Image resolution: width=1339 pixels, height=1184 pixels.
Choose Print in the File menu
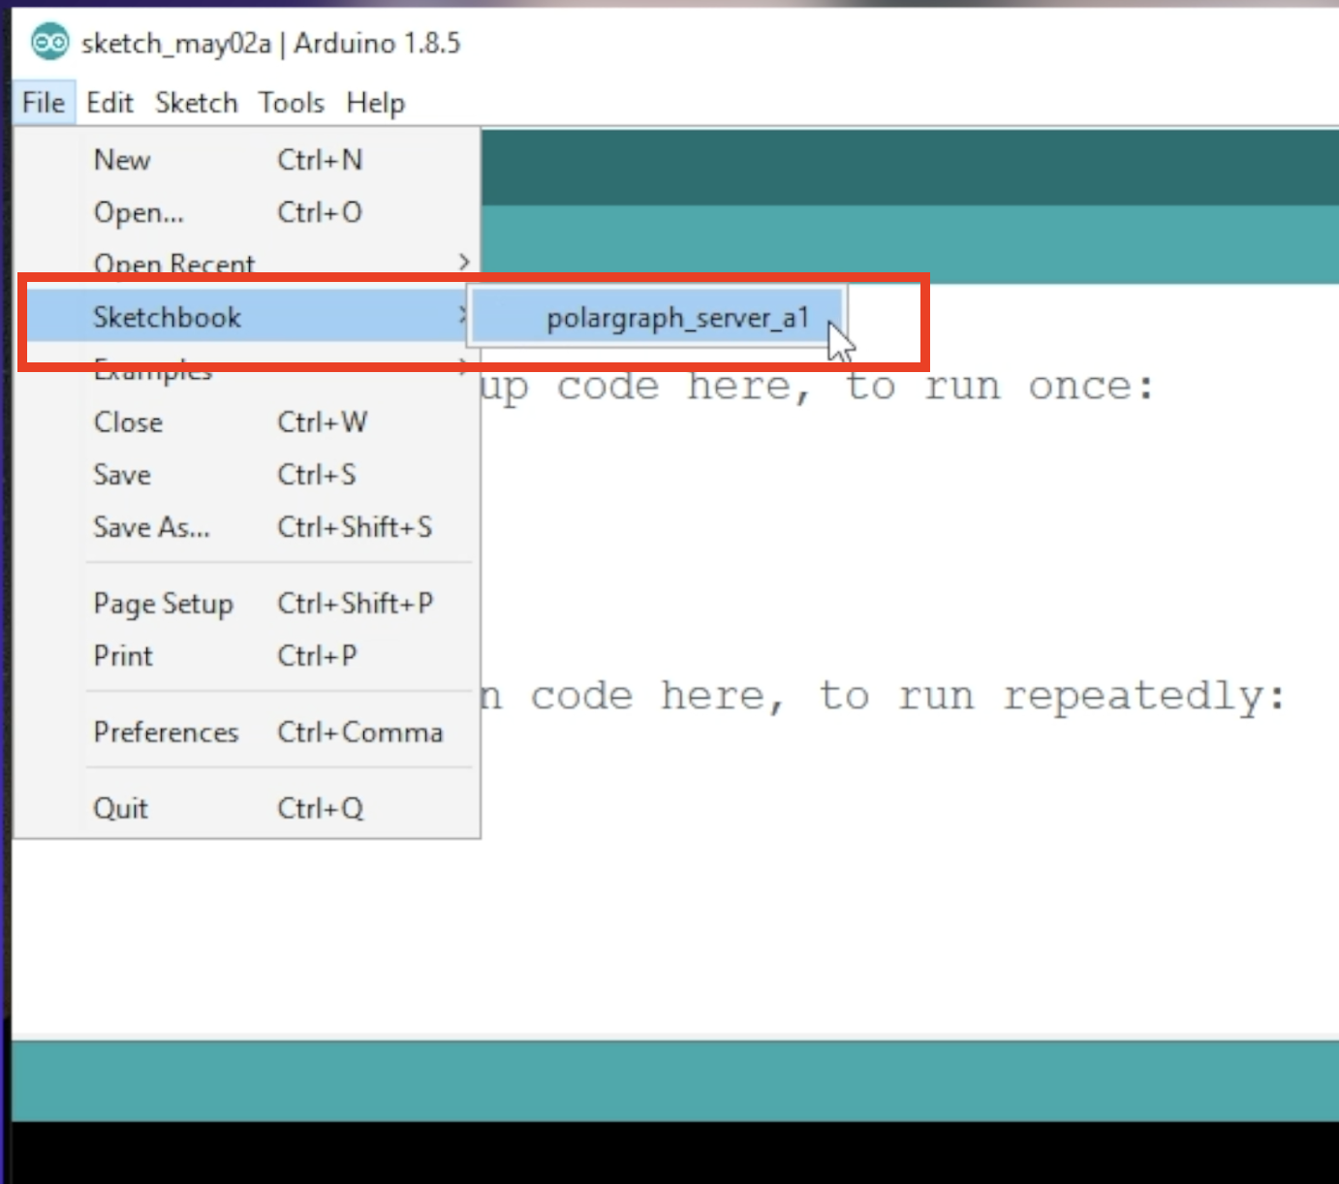(x=248, y=656)
